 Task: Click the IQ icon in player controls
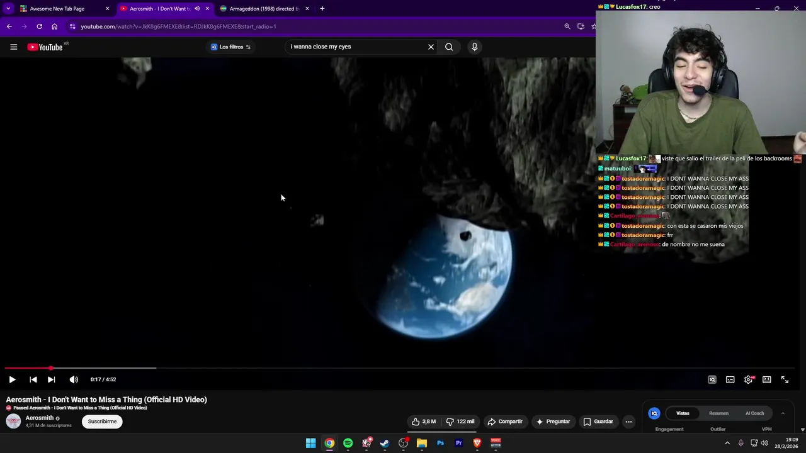pyautogui.click(x=712, y=379)
